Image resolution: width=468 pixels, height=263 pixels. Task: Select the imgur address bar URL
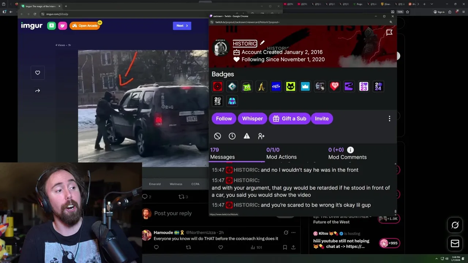coord(57,14)
